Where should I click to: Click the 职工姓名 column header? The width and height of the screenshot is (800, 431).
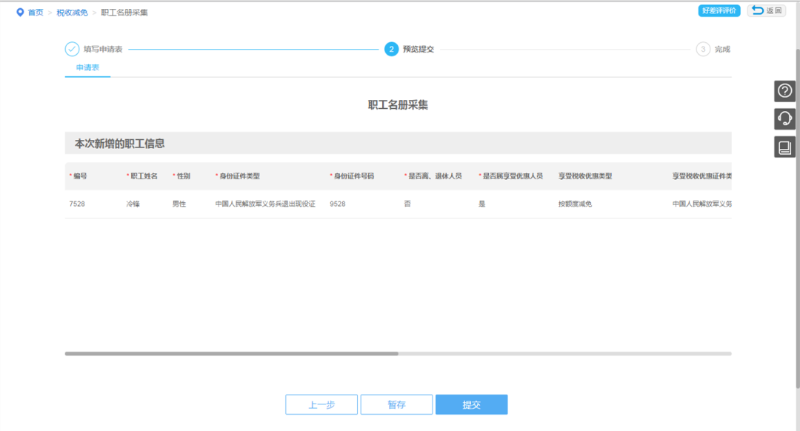pyautogui.click(x=144, y=176)
